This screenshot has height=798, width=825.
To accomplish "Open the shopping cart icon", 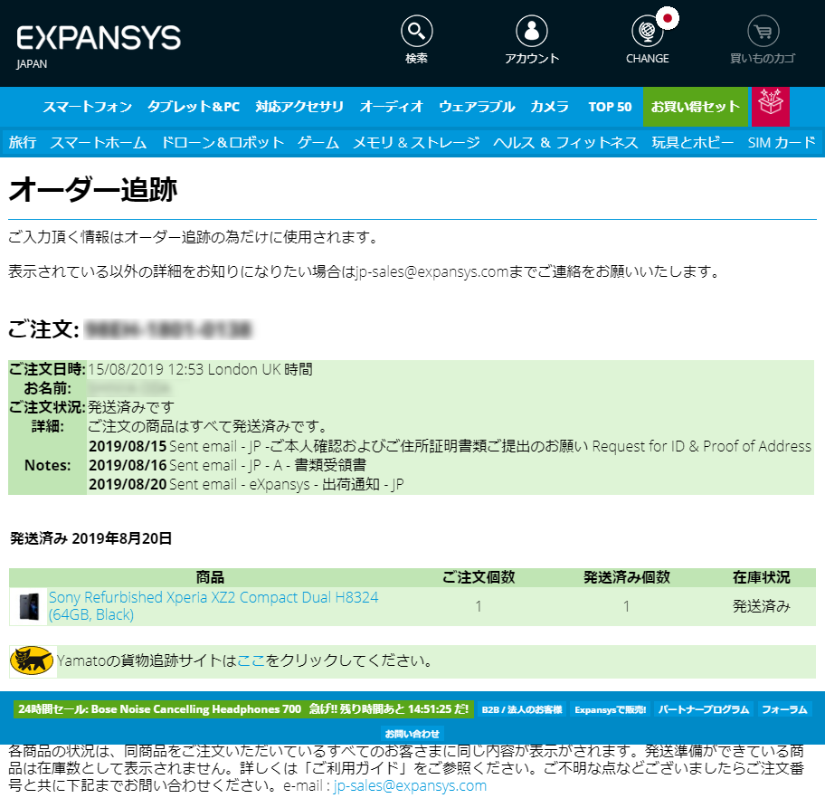I will tap(763, 31).
